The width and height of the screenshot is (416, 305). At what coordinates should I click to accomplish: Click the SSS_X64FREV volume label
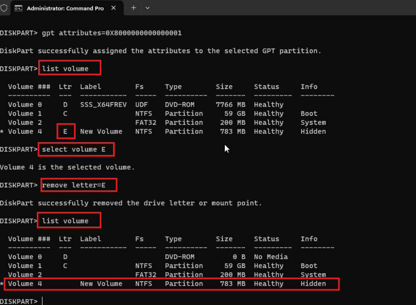coord(103,105)
